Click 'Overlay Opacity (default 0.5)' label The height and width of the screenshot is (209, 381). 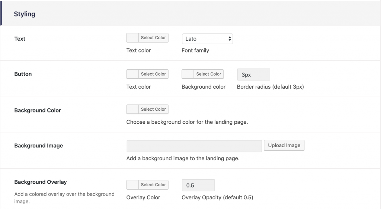(217, 197)
